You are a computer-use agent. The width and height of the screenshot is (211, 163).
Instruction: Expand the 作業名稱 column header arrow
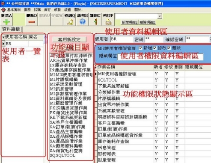(x=96, y=67)
